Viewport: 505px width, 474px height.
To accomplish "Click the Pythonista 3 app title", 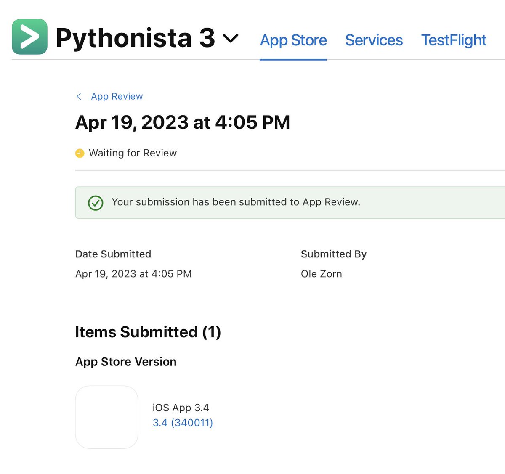I will point(135,38).
